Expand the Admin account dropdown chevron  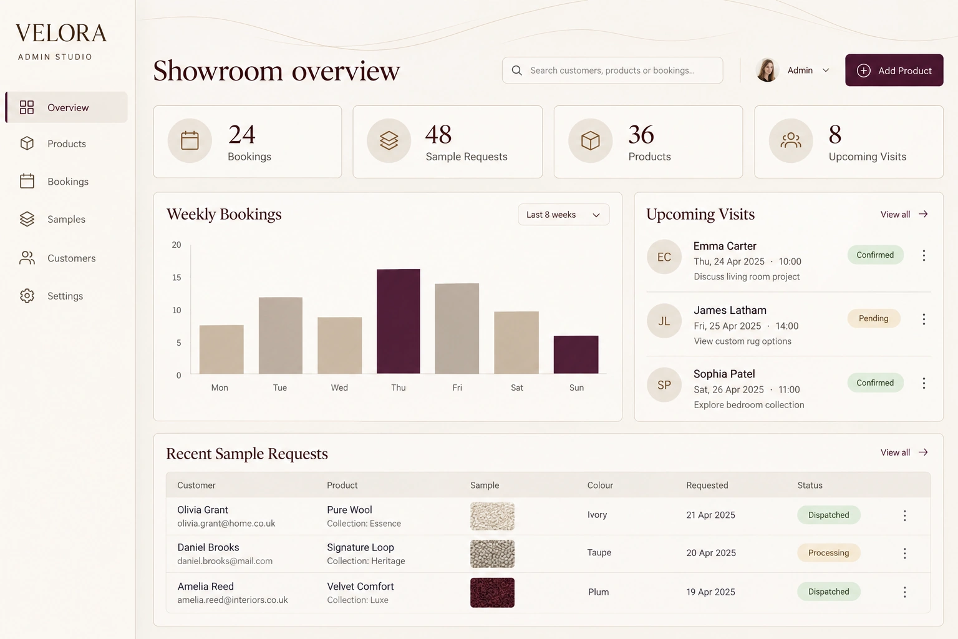pyautogui.click(x=826, y=71)
